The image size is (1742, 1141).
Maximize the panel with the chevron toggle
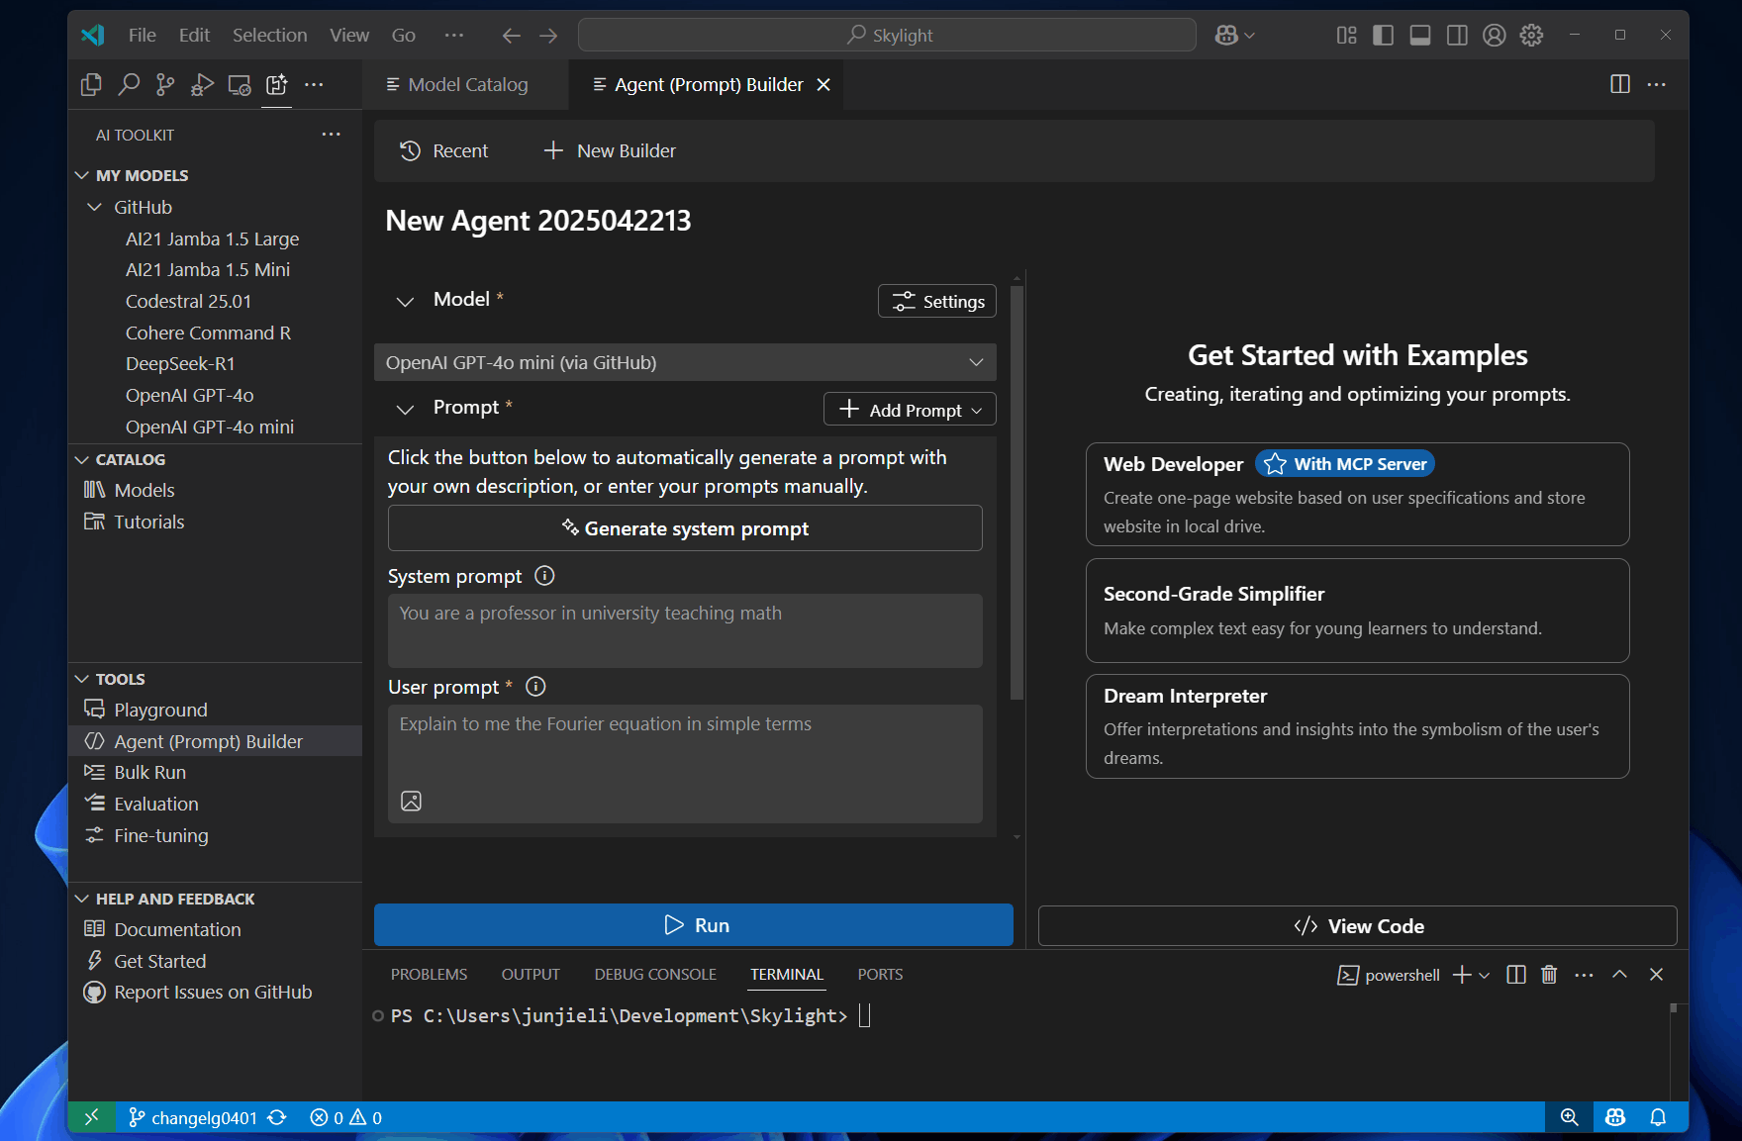click(x=1619, y=975)
